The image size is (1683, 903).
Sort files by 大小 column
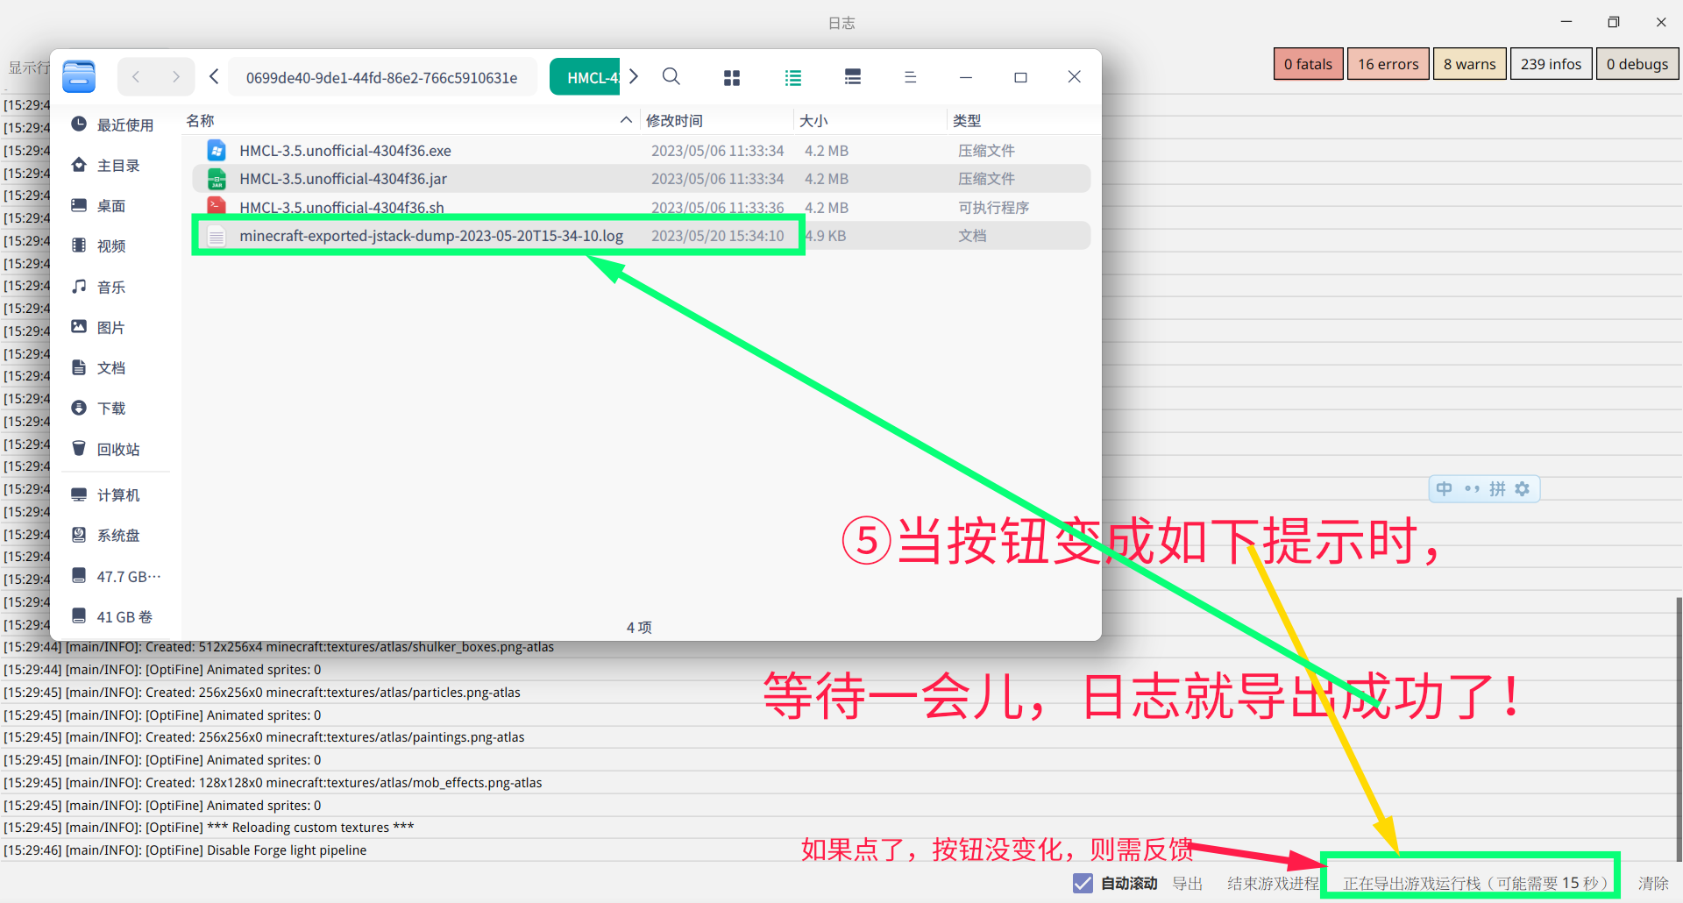point(870,120)
